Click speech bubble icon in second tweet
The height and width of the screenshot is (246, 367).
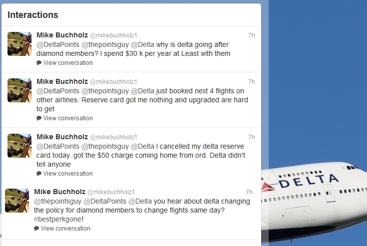coord(39,119)
